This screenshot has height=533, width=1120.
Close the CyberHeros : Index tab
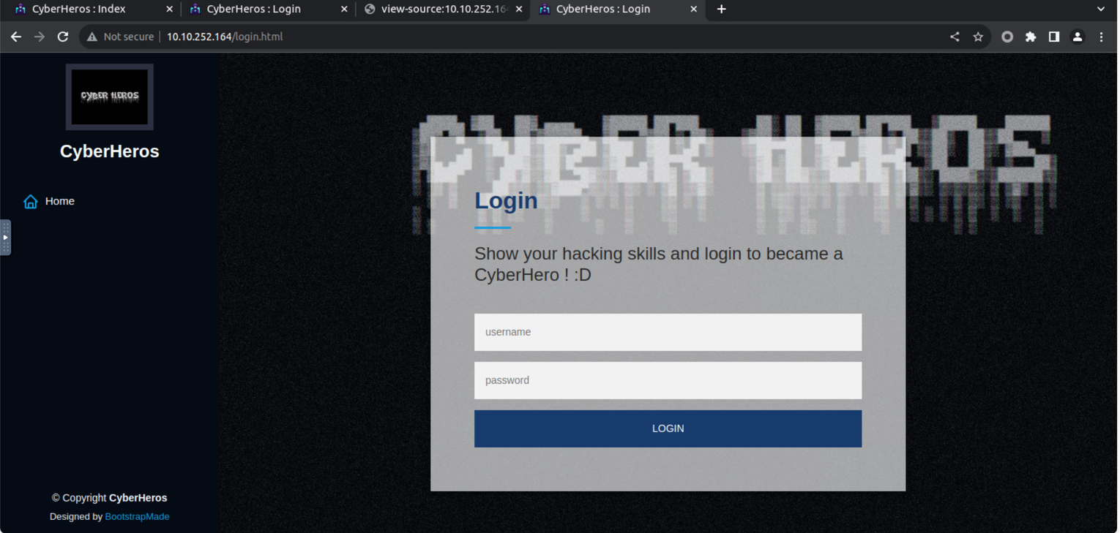pos(170,10)
